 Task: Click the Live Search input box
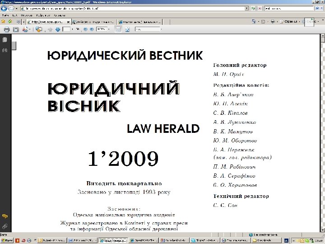tap(289, 9)
